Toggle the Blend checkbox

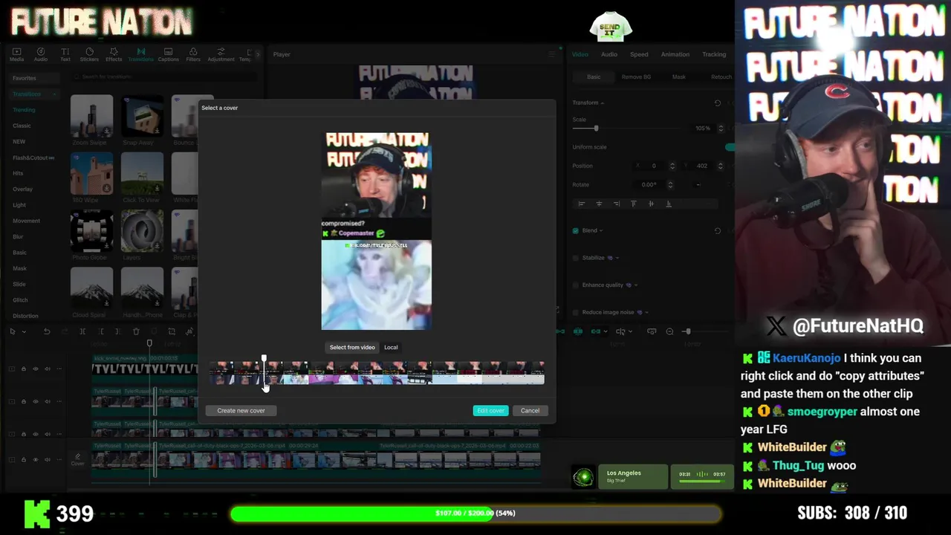[x=576, y=230]
